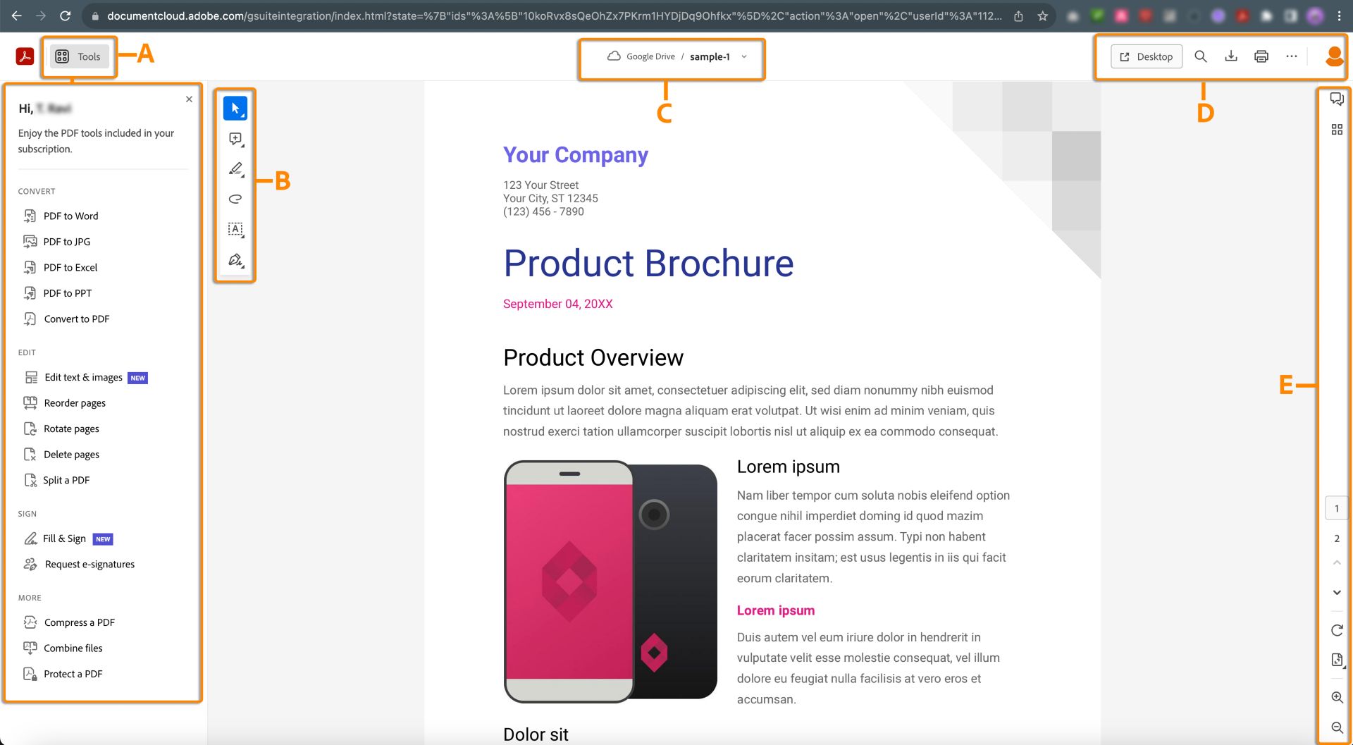Open the search magnifier in header
The image size is (1353, 745).
click(1201, 56)
